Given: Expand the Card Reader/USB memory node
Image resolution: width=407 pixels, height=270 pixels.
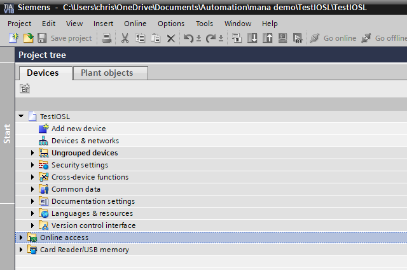Looking at the screenshot, I should click(21, 250).
